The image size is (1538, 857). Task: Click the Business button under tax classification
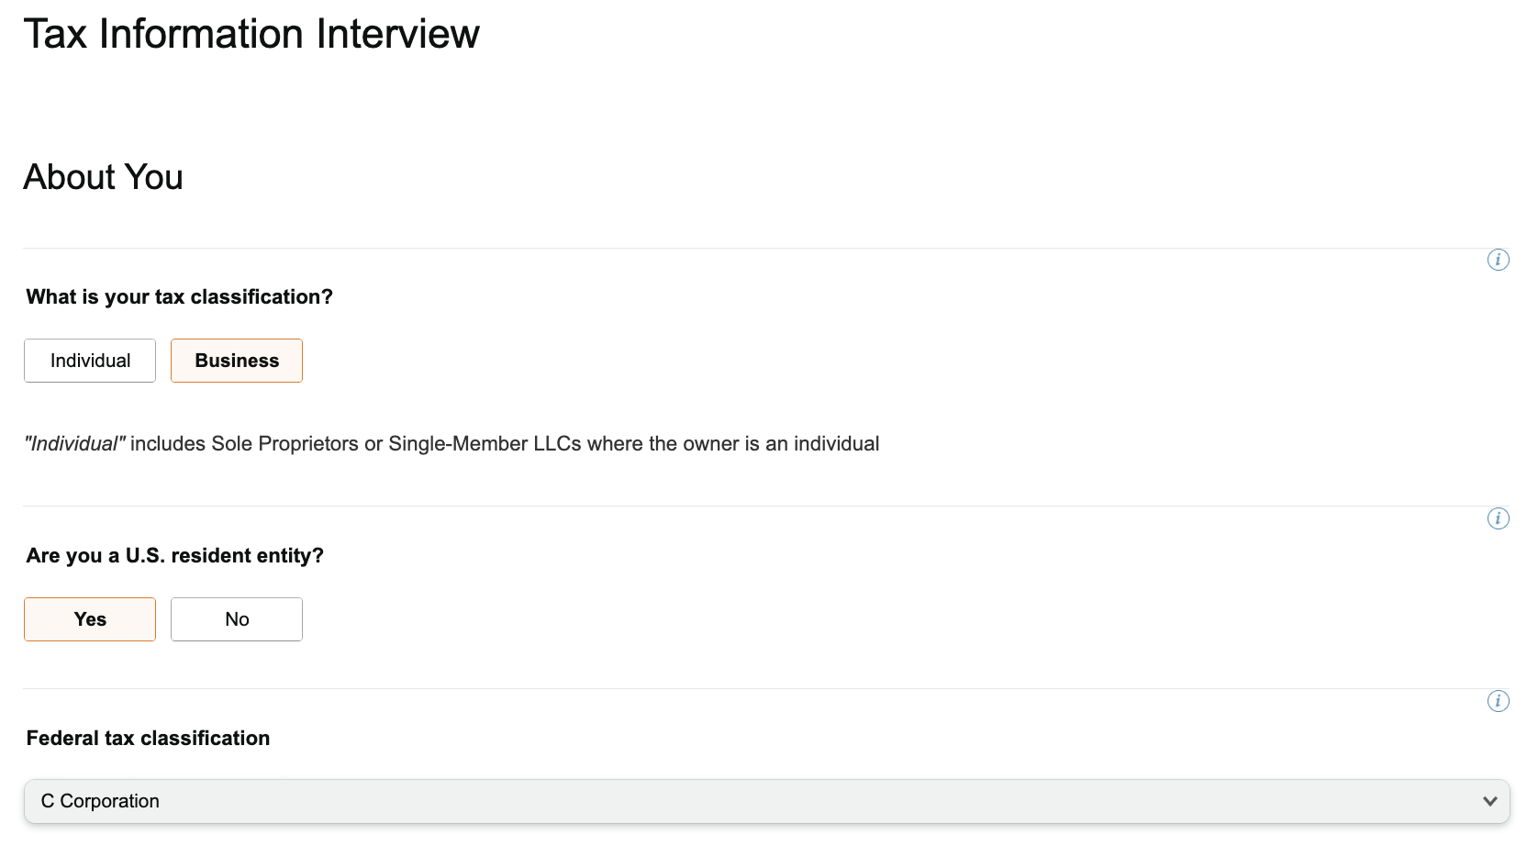pos(236,361)
